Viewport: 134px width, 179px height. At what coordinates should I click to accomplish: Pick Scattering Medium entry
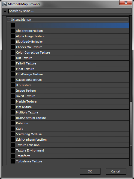tap(69, 134)
